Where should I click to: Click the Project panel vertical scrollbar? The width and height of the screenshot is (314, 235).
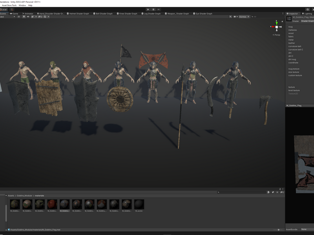coord(6,213)
